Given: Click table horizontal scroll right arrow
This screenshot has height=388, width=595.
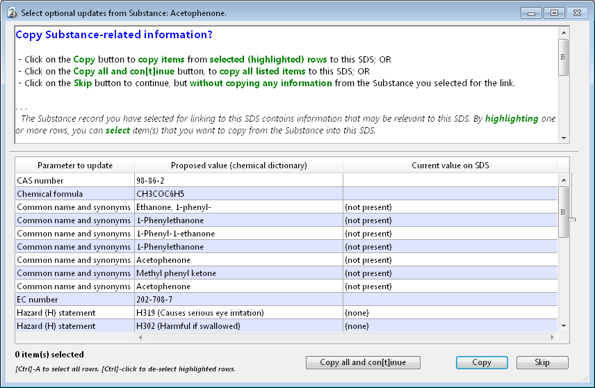Looking at the screenshot, I should tap(552, 337).
